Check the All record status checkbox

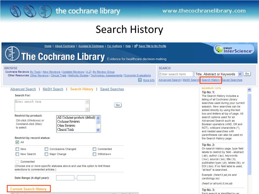pos(17,142)
